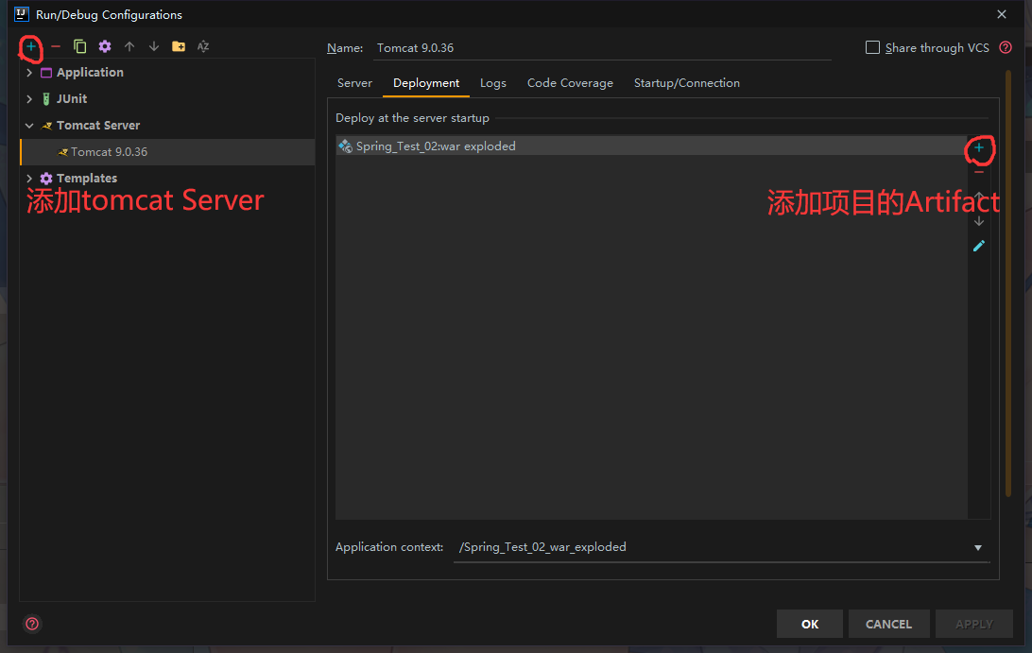Screen dimensions: 1032x653
Task: Select the Templates tree label
Action: pyautogui.click(x=87, y=179)
